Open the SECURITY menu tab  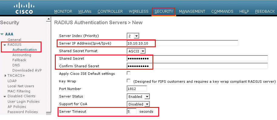tap(164, 12)
